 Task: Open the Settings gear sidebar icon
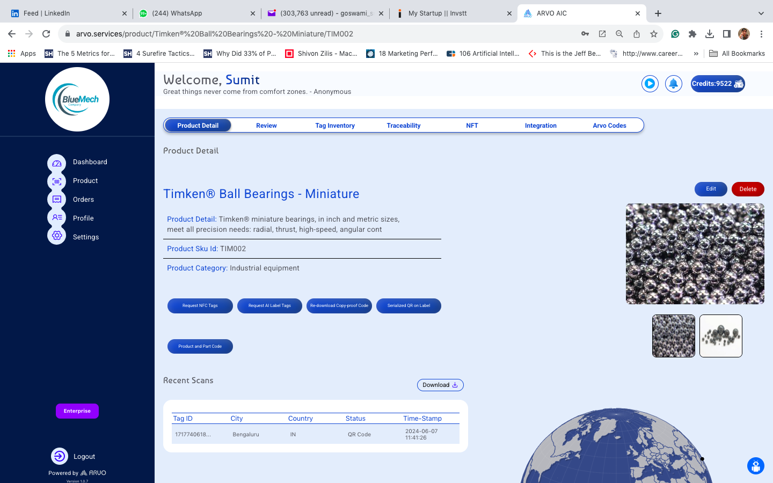pos(57,236)
